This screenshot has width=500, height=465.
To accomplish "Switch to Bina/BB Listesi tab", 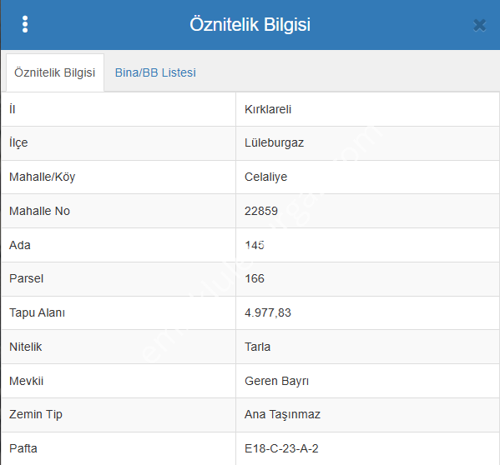I will 155,72.
